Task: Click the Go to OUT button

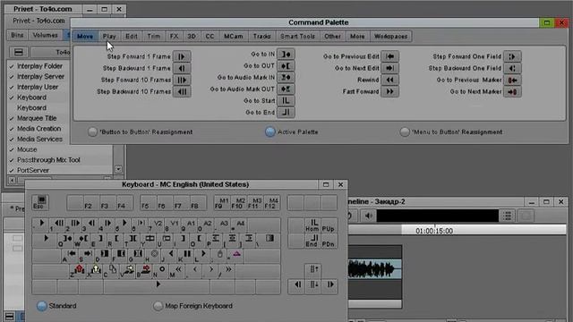Action: tap(286, 66)
